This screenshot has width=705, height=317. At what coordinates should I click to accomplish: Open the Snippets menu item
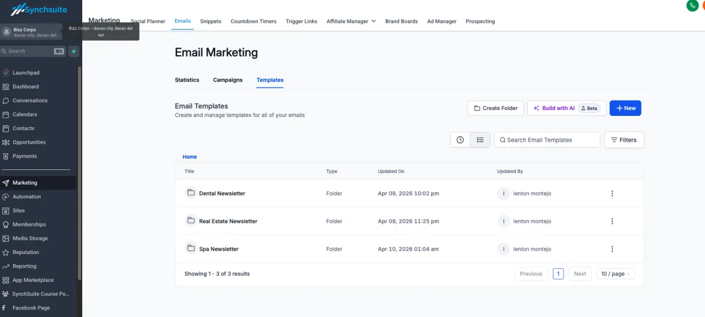click(x=210, y=21)
